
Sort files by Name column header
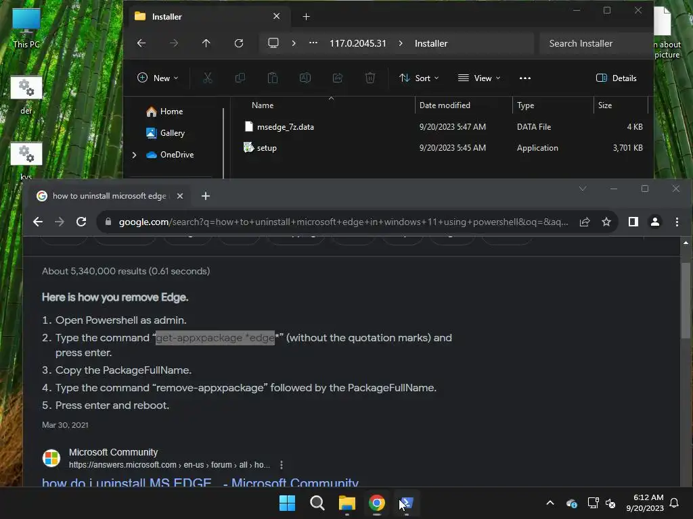(263, 105)
